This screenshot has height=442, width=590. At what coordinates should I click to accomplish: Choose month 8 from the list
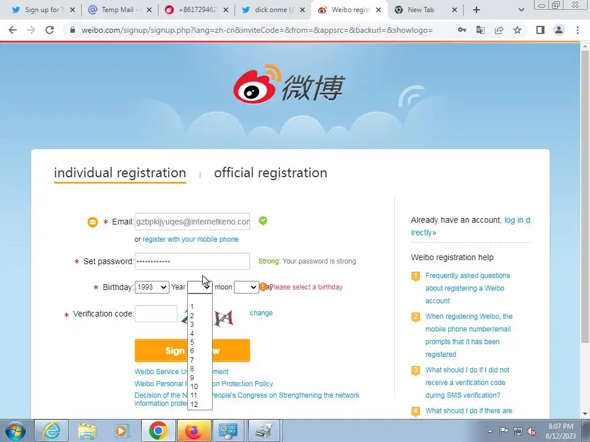pyautogui.click(x=200, y=369)
